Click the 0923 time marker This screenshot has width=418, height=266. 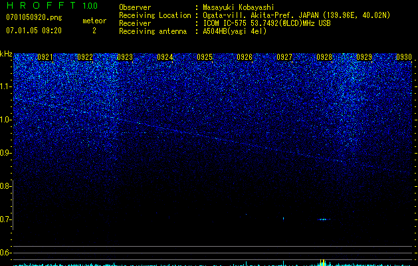pos(125,57)
